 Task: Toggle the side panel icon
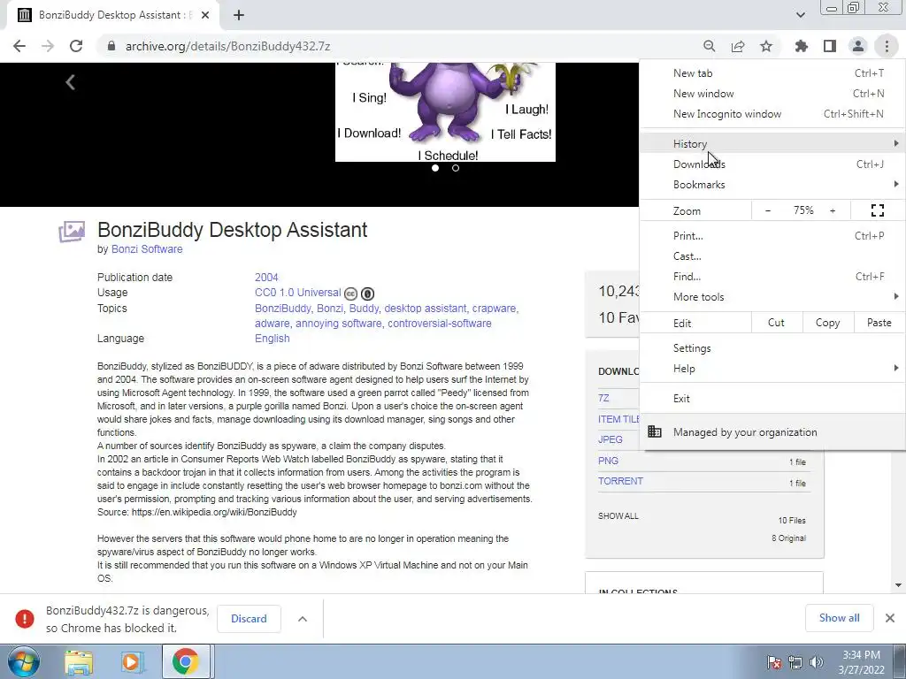point(830,46)
